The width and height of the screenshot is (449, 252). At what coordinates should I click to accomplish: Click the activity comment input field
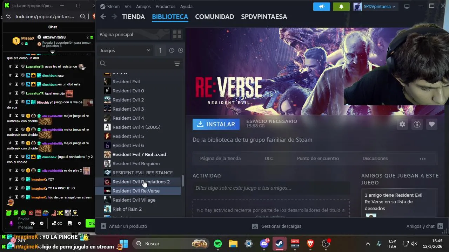coord(271,188)
